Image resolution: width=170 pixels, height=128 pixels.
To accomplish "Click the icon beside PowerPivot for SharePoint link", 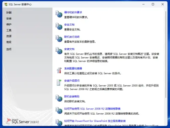I will pos(59,123).
